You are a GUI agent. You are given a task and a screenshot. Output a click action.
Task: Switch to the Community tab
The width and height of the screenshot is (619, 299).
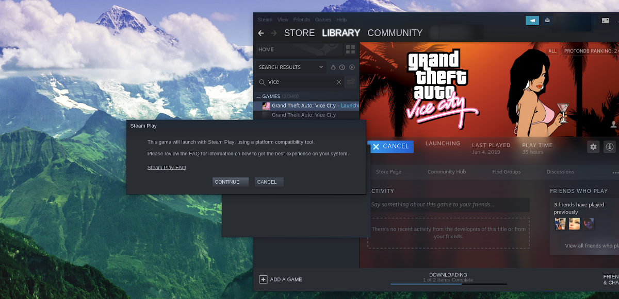(x=395, y=33)
